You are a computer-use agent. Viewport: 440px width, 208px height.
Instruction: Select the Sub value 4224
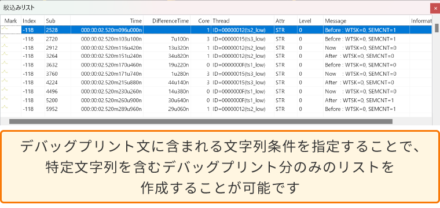click(x=52, y=83)
